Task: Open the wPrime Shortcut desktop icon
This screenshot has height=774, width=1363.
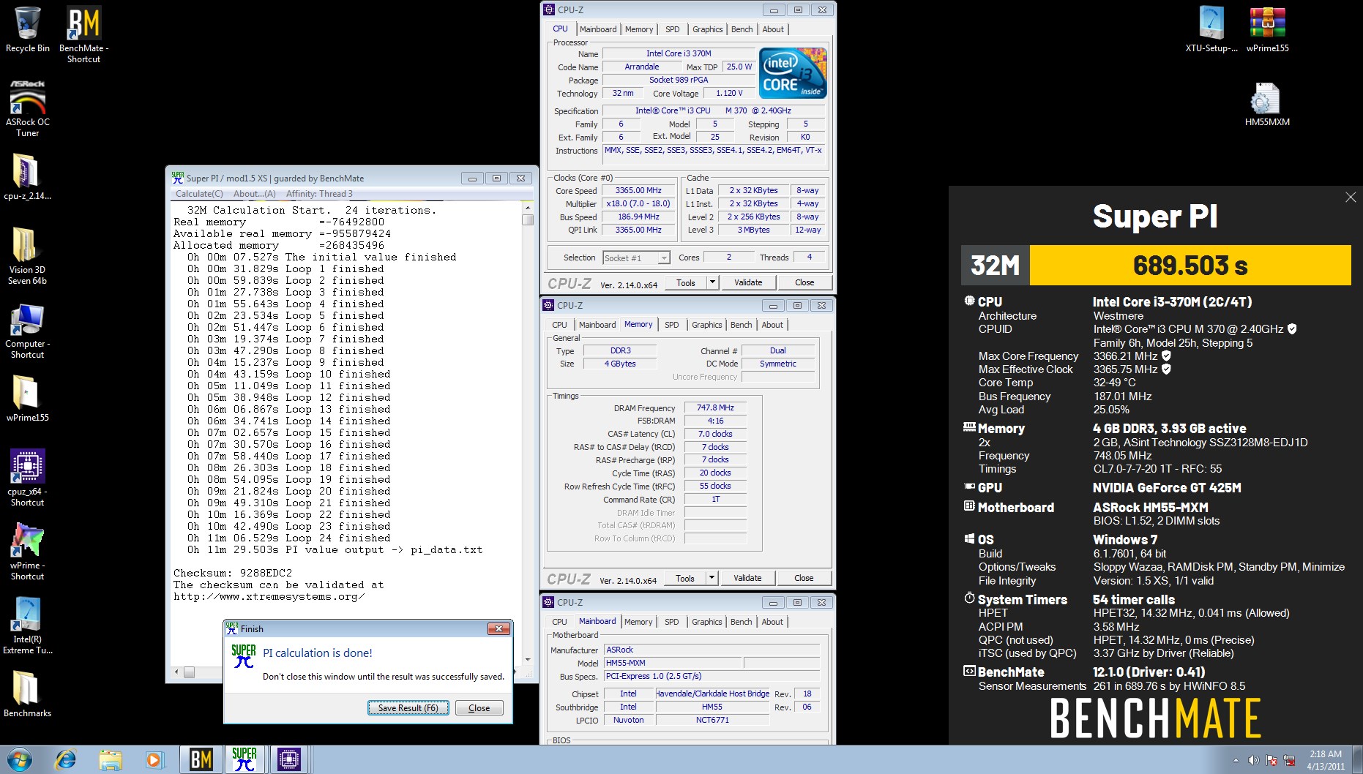Action: pyautogui.click(x=28, y=552)
